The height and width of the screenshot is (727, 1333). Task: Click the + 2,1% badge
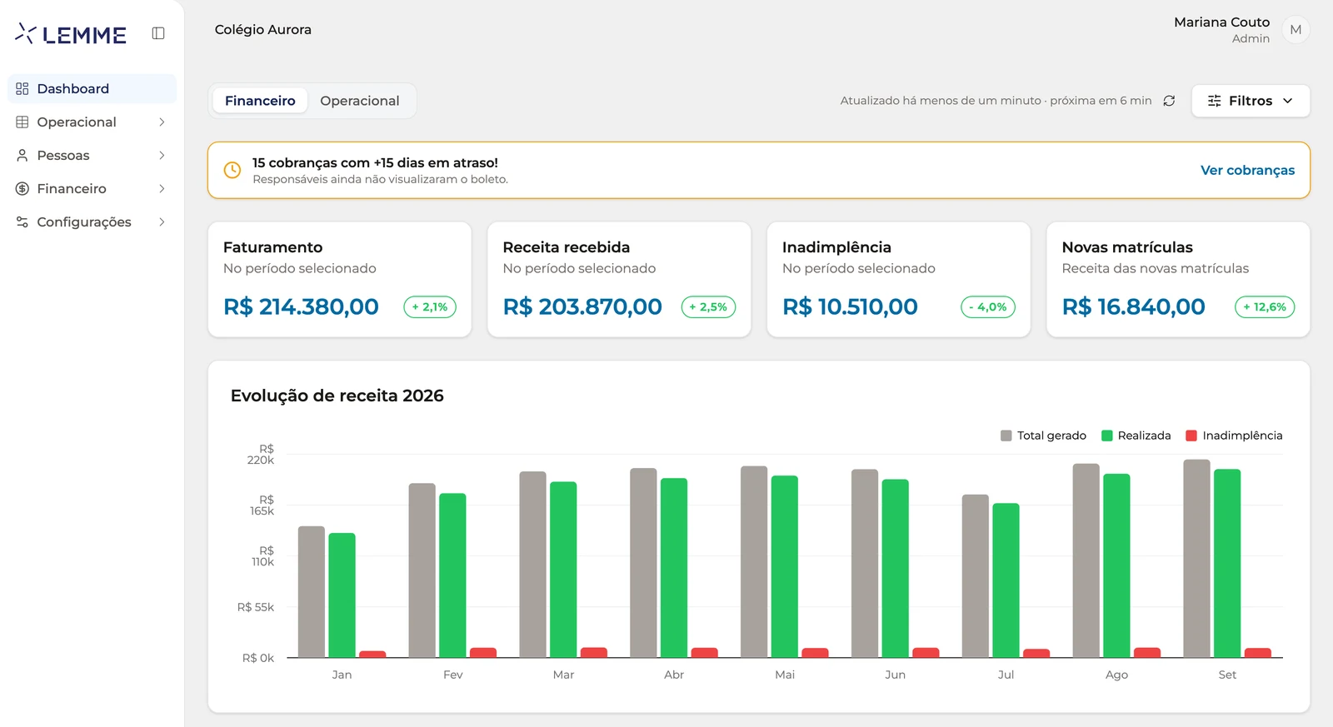(430, 307)
